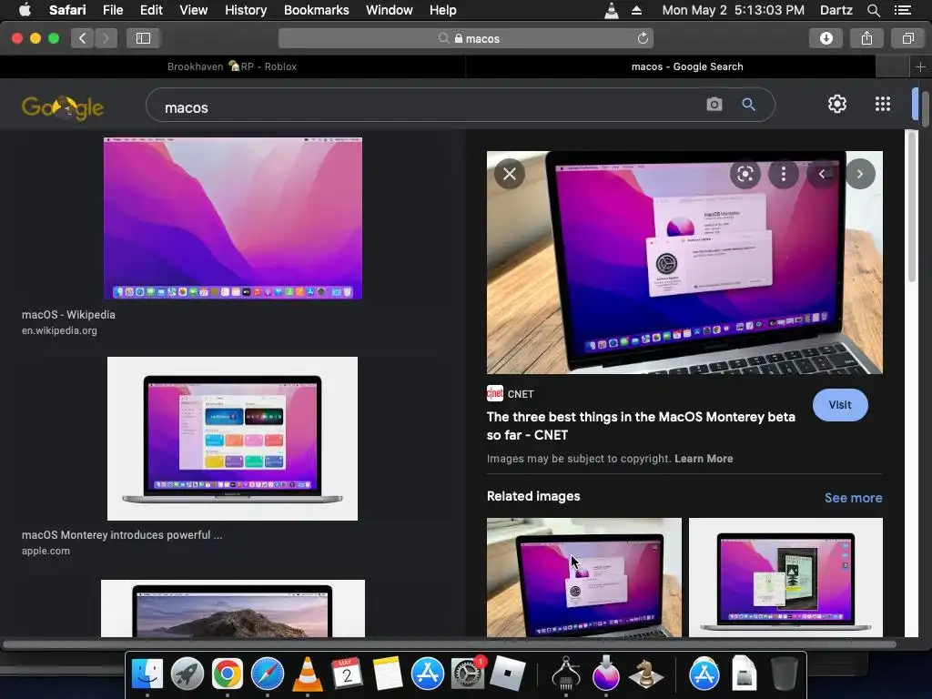Open Roblox from the Dock
Image resolution: width=932 pixels, height=699 pixels.
[x=508, y=674]
